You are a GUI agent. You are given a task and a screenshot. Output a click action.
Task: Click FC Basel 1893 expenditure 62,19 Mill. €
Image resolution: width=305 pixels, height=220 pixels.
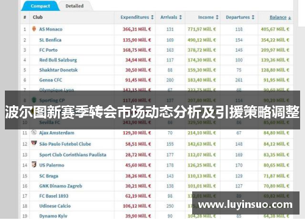point(138,196)
